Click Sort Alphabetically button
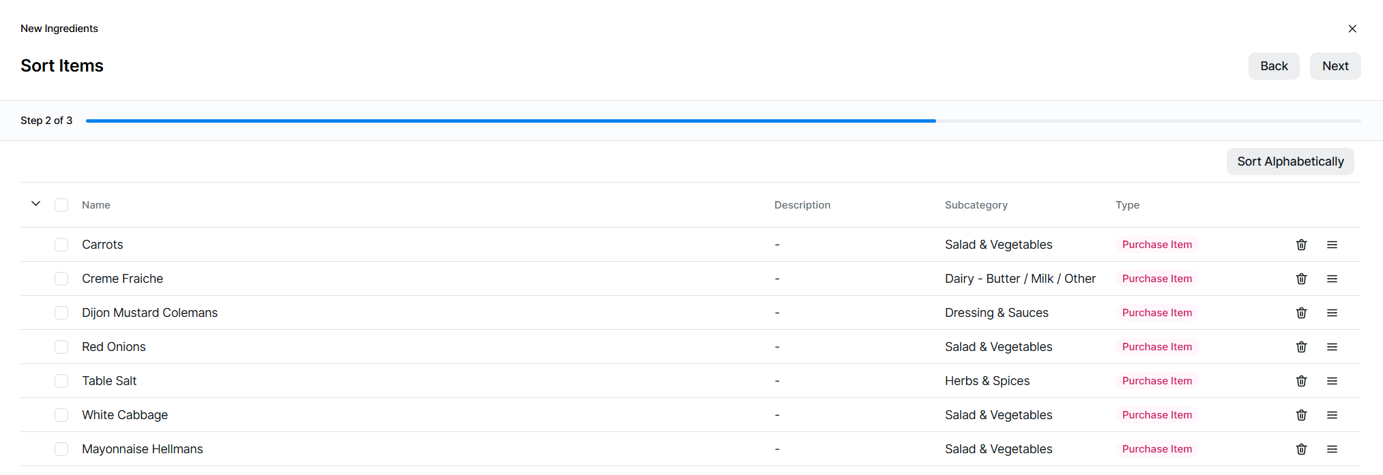The height and width of the screenshot is (475, 1383). tap(1290, 162)
